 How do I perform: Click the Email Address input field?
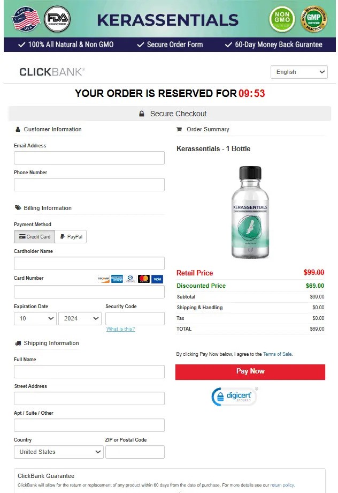point(89,158)
